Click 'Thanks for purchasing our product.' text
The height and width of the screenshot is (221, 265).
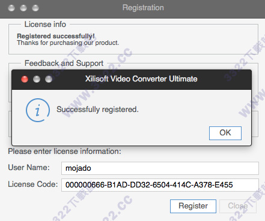click(68, 43)
